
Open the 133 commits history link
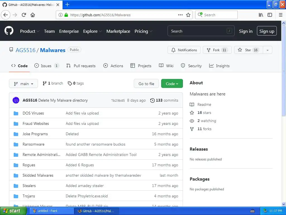tap(164, 101)
